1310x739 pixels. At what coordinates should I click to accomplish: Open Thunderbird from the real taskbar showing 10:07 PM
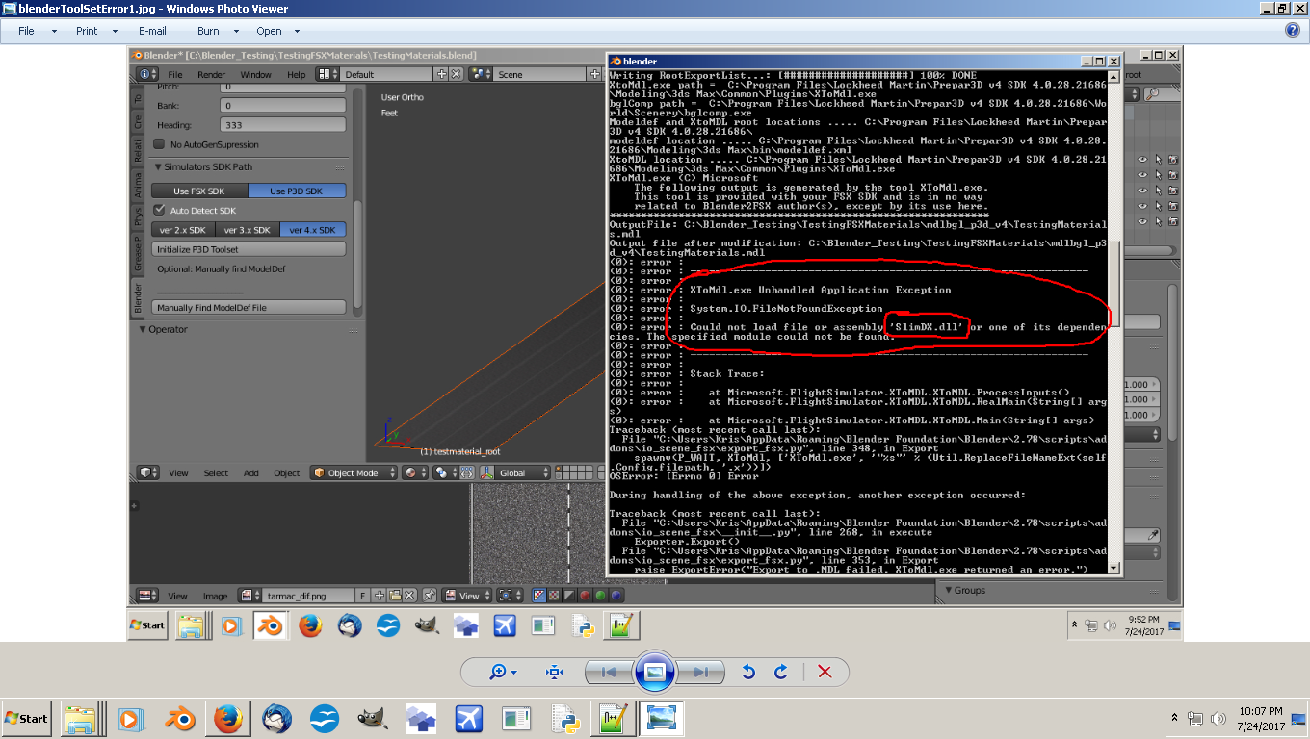coord(276,718)
